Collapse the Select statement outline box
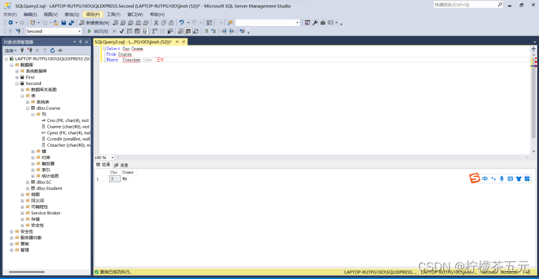The height and width of the screenshot is (279, 539). [105, 49]
